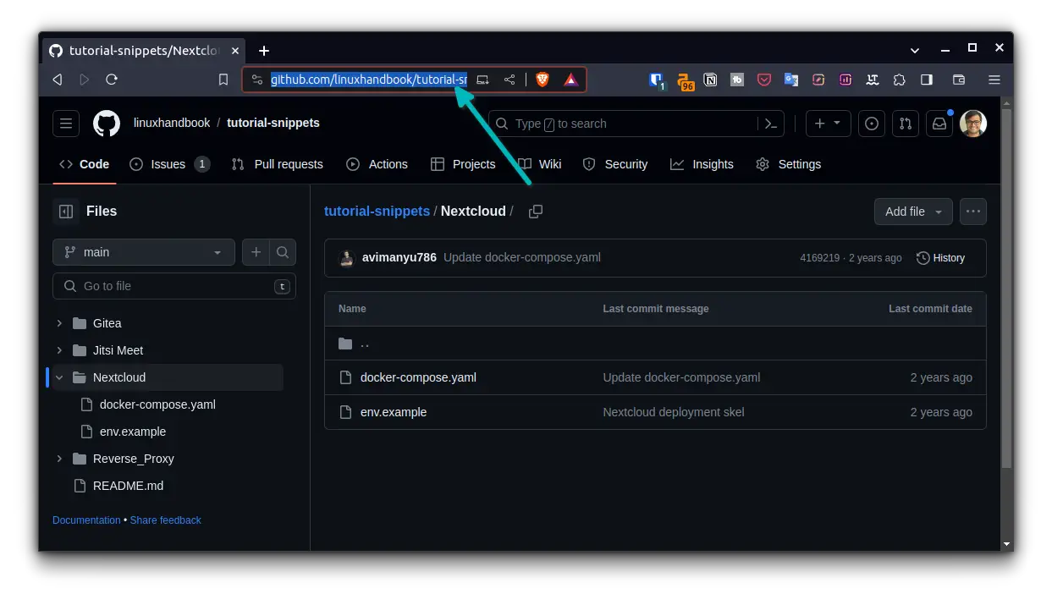Open Actions tab
Viewport: 1052px width, 605px height.
[377, 164]
